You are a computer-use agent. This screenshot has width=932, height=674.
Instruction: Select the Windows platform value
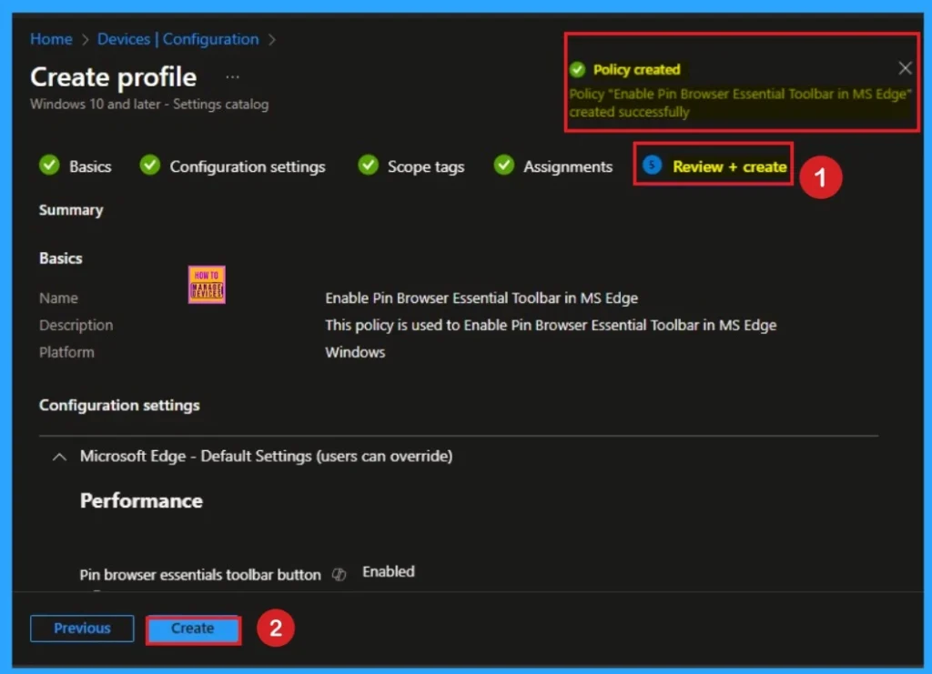point(355,352)
